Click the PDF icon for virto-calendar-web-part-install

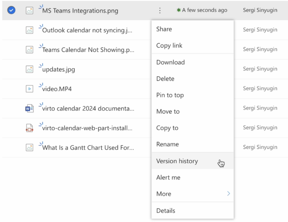click(29, 128)
